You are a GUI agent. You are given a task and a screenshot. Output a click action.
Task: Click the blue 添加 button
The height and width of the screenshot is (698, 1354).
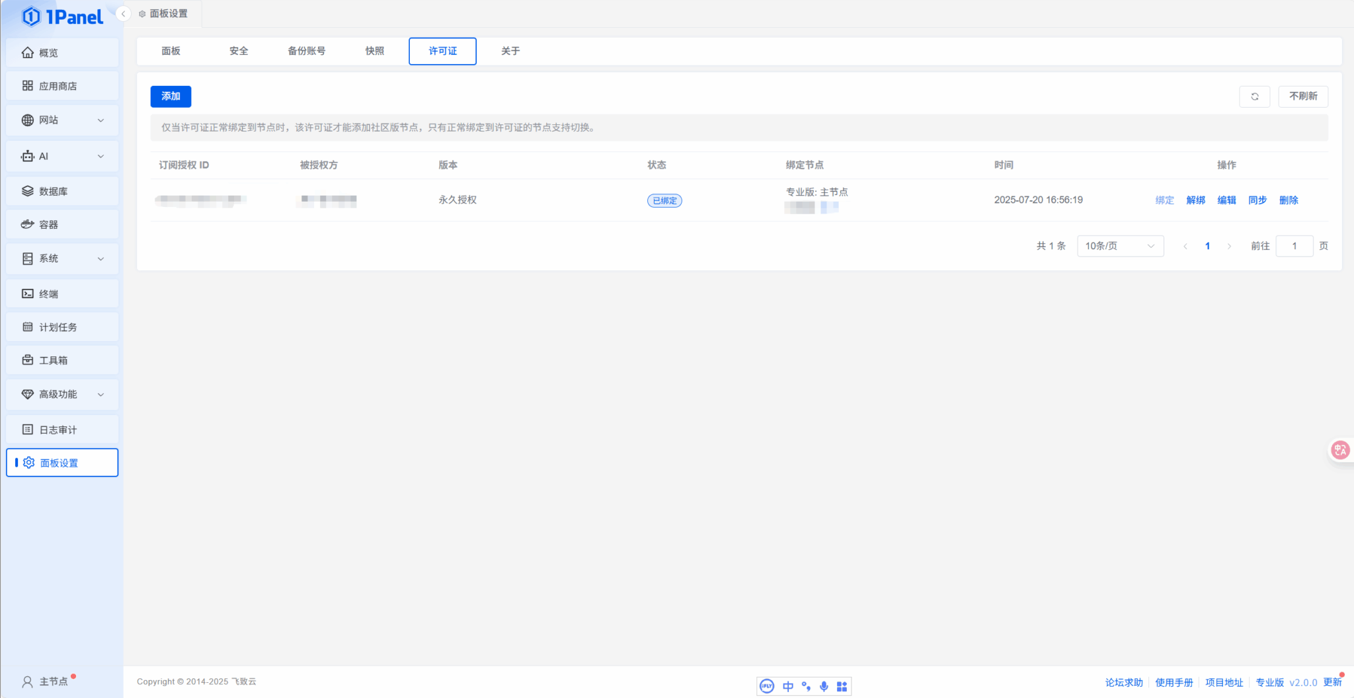coord(171,97)
